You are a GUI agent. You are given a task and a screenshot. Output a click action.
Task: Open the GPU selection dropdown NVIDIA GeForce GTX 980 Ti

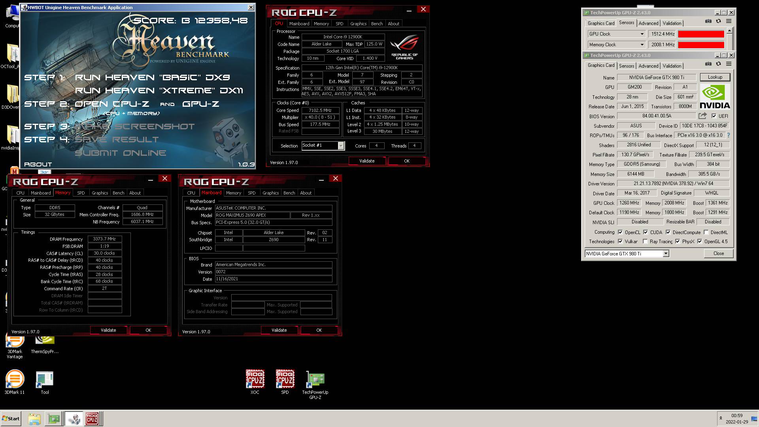[x=666, y=254]
